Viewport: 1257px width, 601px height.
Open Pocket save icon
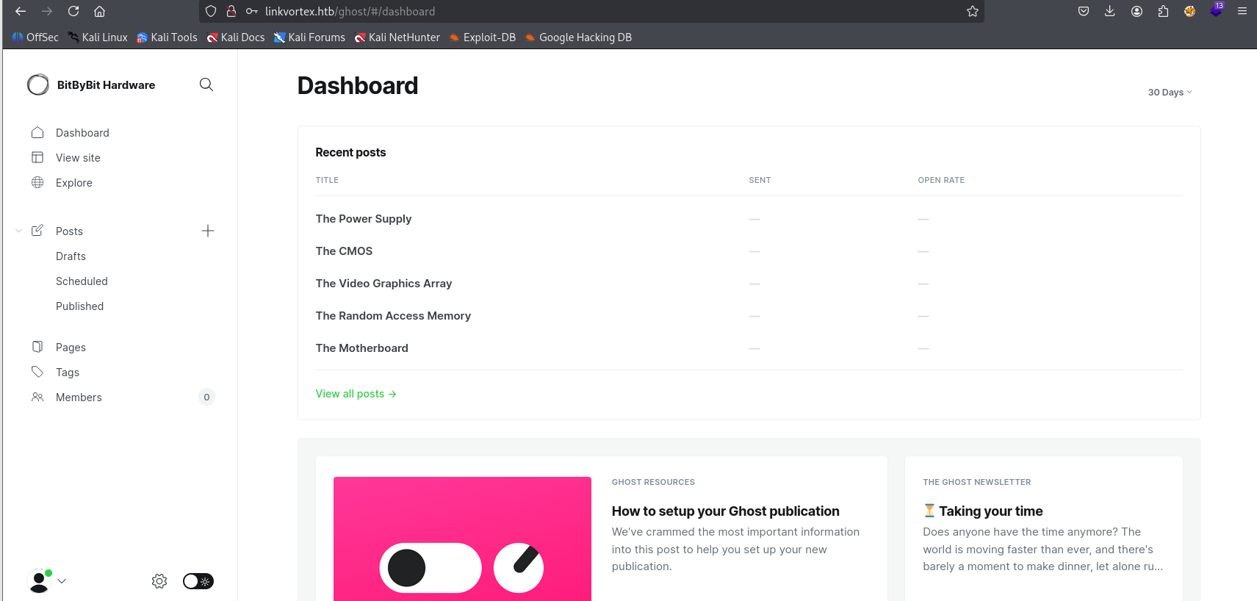click(x=1084, y=11)
